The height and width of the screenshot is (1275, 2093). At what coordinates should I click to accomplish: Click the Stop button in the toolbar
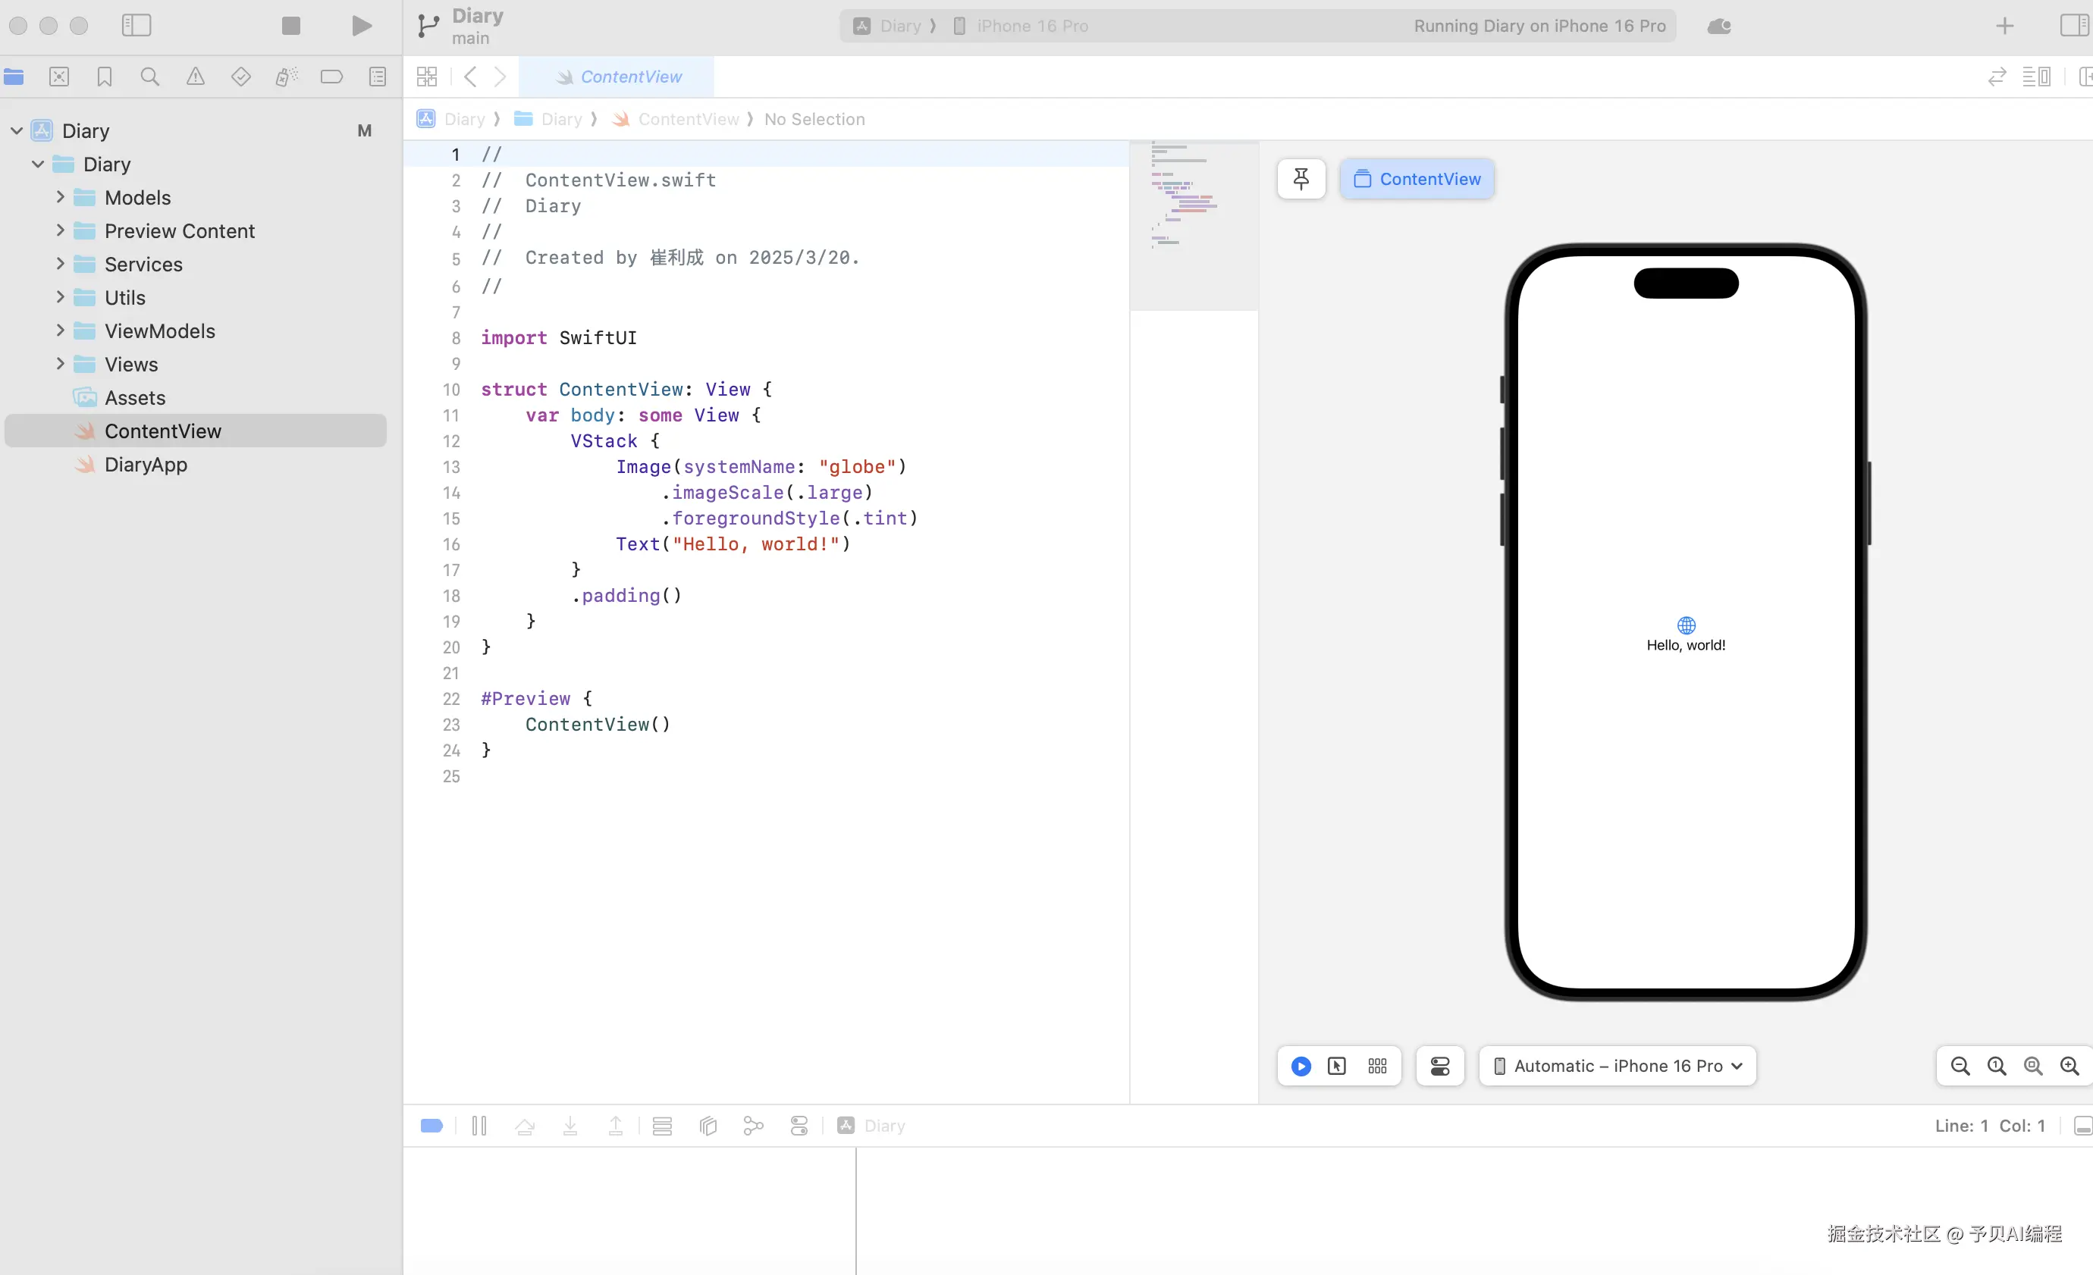(290, 26)
